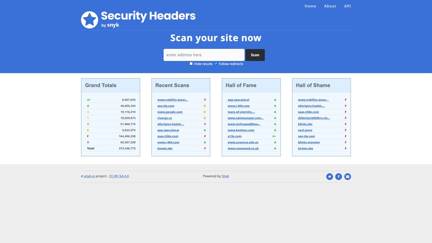Follow the Powered by Snyk link
432x243 pixels.
coord(225,176)
